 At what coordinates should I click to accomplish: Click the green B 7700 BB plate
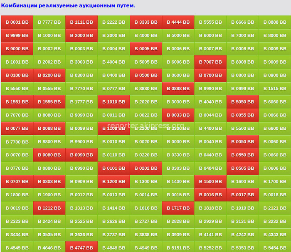pos(17,142)
